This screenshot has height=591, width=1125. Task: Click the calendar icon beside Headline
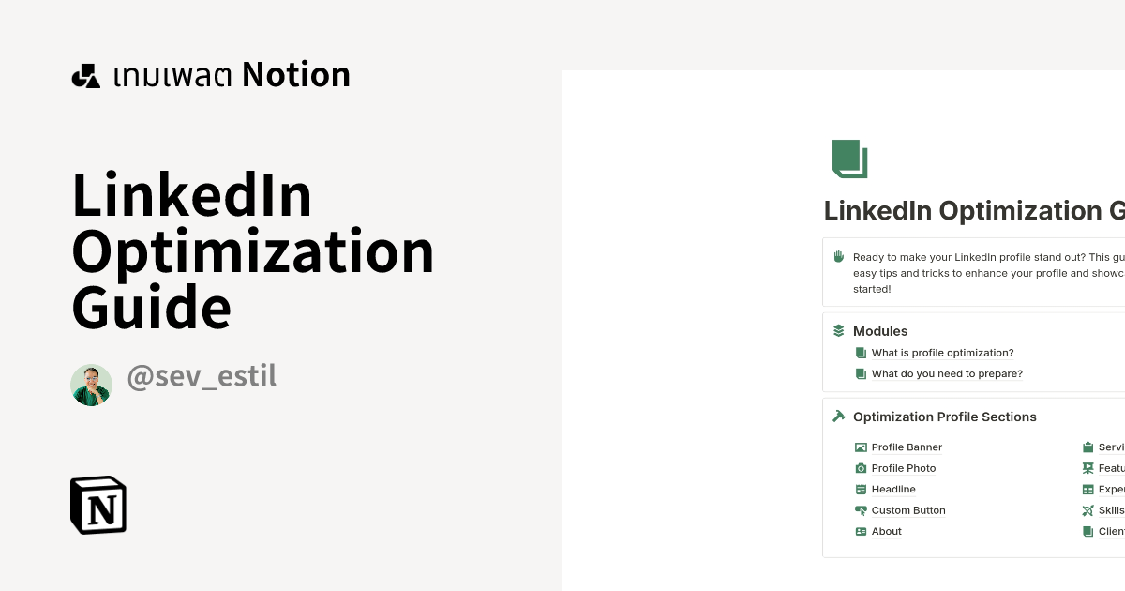pyautogui.click(x=861, y=489)
